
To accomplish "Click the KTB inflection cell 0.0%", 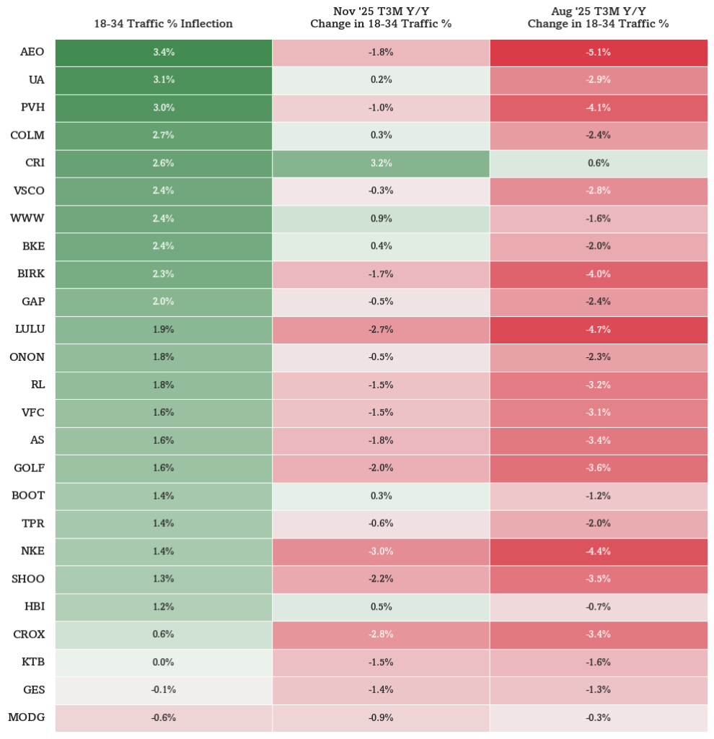I will (x=164, y=663).
